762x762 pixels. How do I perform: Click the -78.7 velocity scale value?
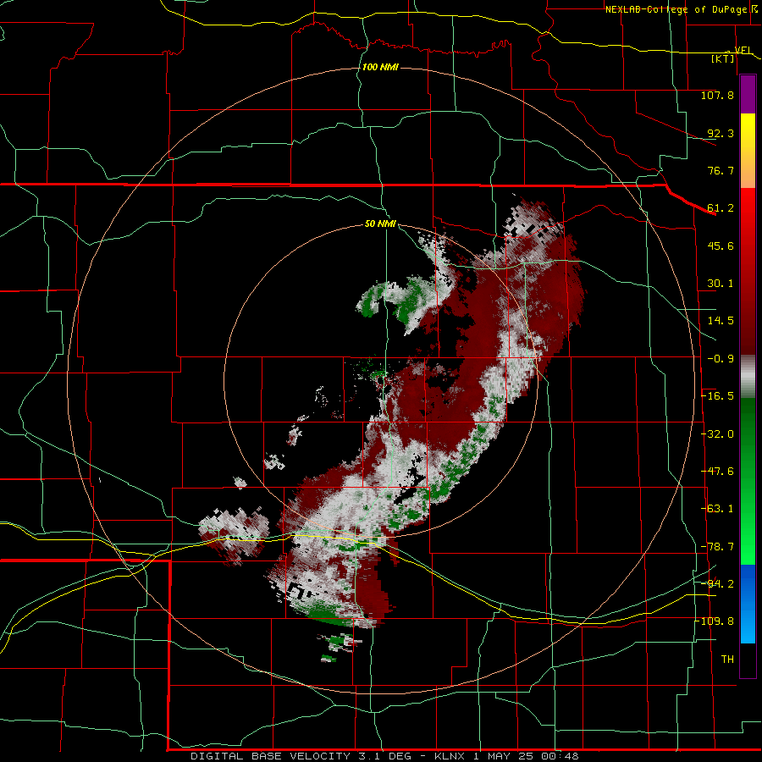(718, 547)
